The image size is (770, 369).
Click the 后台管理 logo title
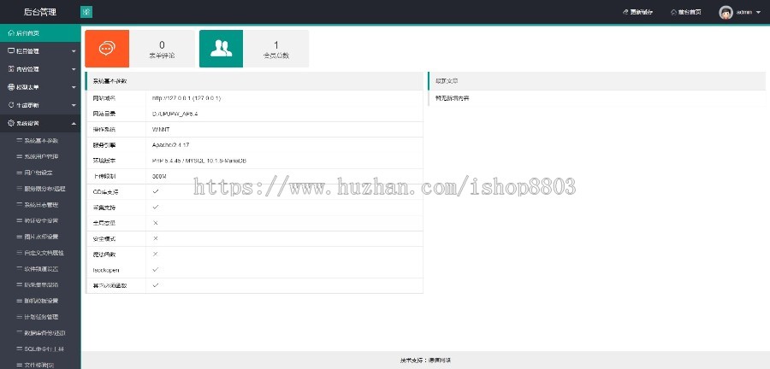(39, 12)
